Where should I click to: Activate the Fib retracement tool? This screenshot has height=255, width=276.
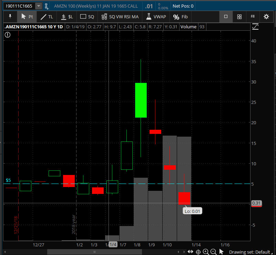(180, 17)
